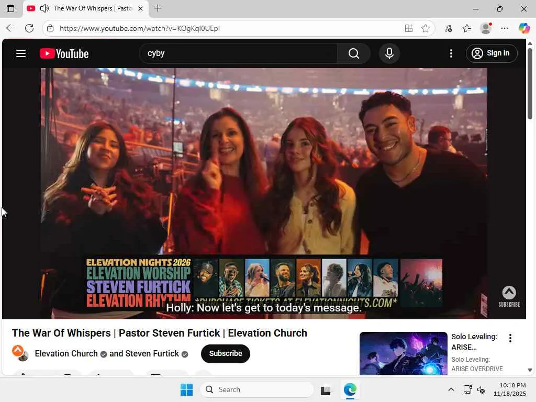Refresh the current page
Image resolution: width=536 pixels, height=402 pixels.
(29, 28)
